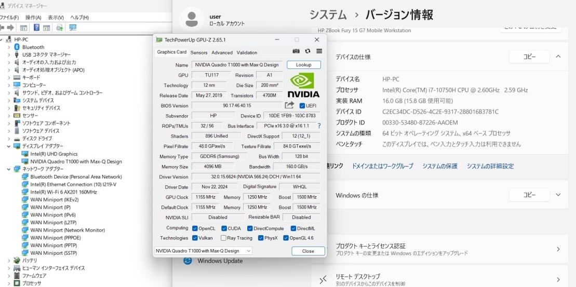Toggle the UEFI checkbox
Viewport: 576px width, 287px height.
point(302,106)
